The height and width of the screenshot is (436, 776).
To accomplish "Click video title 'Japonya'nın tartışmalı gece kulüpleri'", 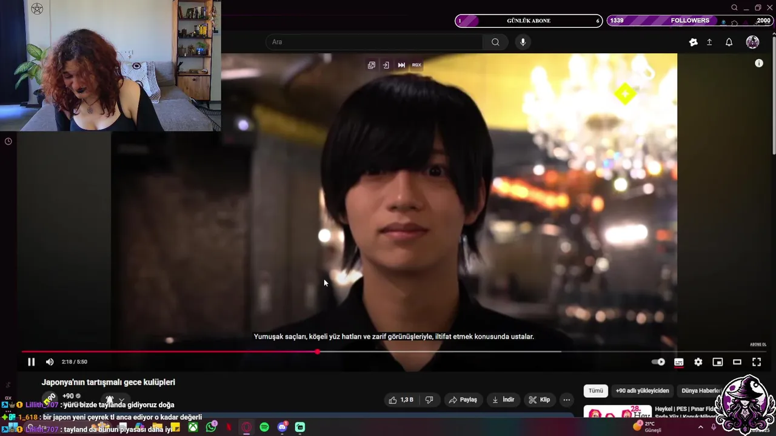I will (108, 382).
